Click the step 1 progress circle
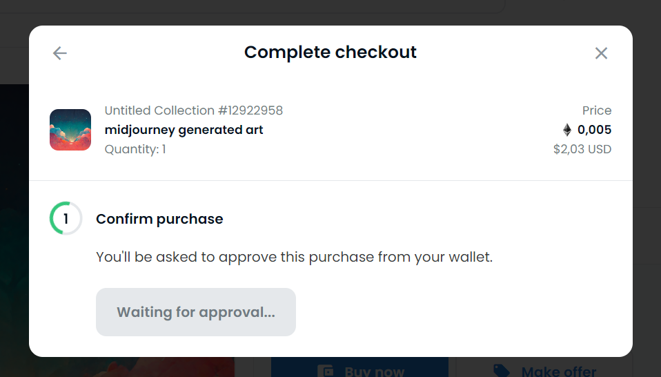 point(66,219)
